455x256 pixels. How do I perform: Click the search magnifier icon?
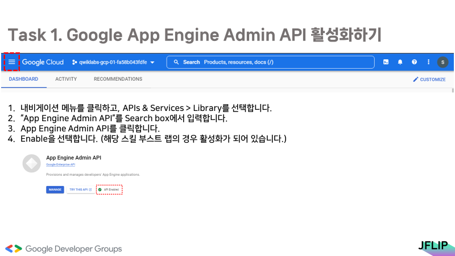(176, 62)
